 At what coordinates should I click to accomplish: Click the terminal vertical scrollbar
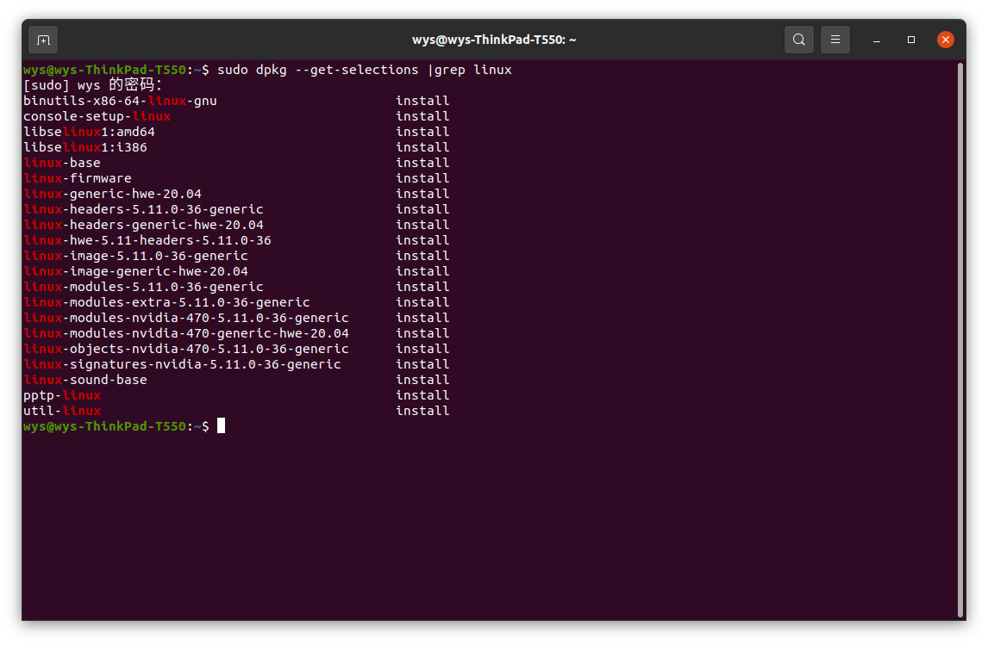point(960,340)
